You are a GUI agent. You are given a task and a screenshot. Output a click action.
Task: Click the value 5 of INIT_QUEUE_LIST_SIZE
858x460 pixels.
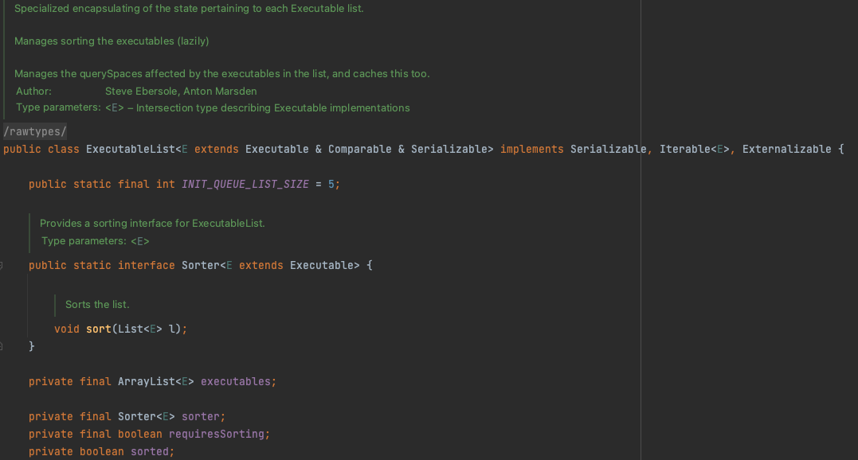[x=331, y=184]
